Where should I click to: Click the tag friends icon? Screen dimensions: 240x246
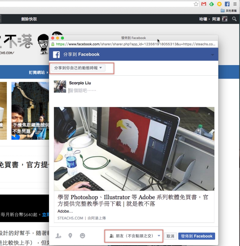tap(58, 236)
